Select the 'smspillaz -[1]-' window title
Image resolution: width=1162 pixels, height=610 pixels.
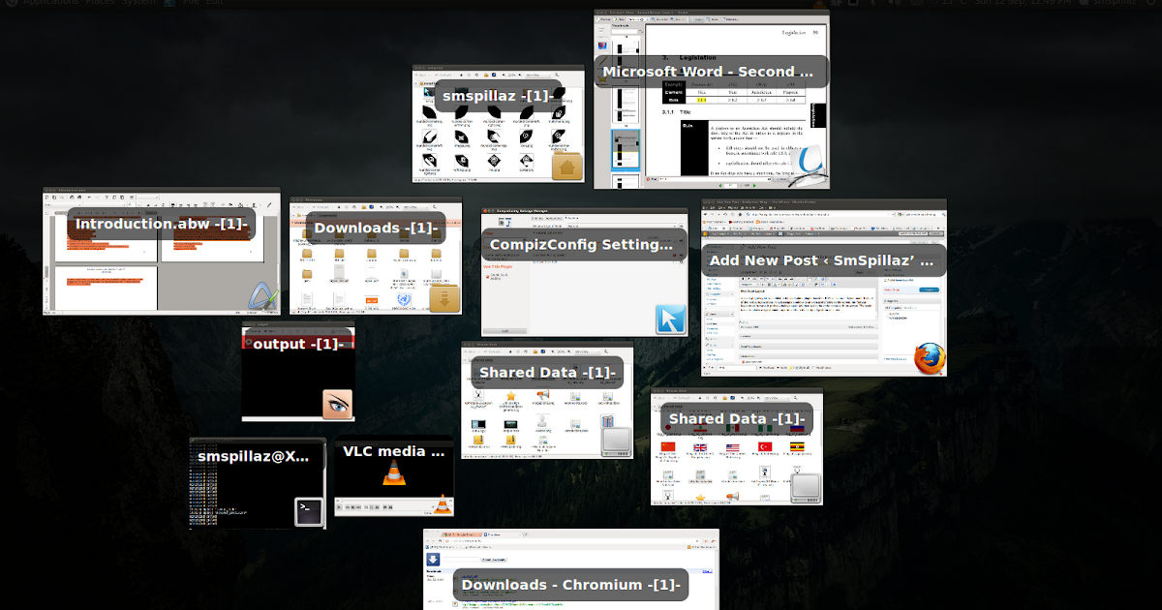click(498, 97)
